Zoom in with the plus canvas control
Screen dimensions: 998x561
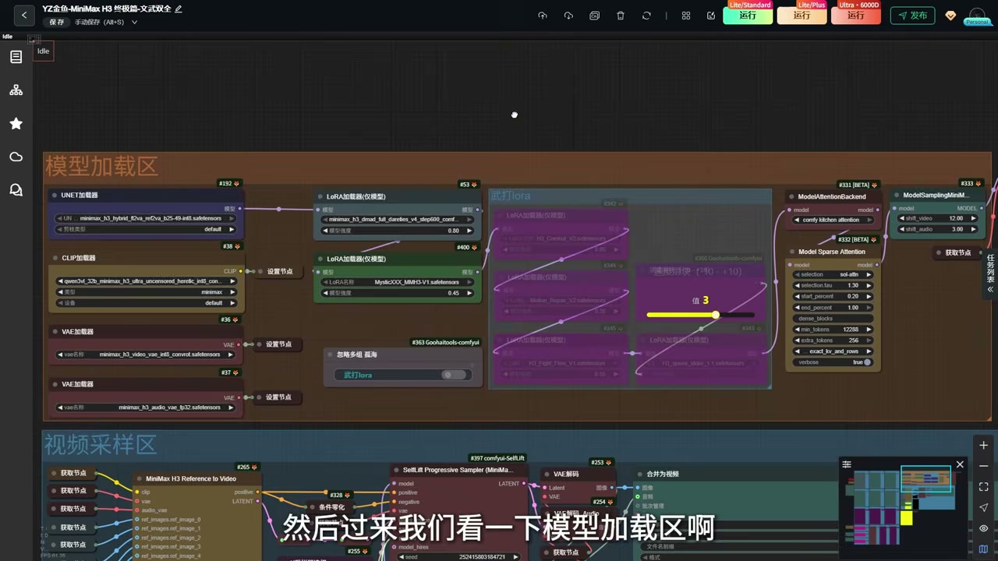pos(984,445)
